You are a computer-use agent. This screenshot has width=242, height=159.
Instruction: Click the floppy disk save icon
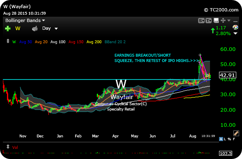pyautogui.click(x=216, y=20)
